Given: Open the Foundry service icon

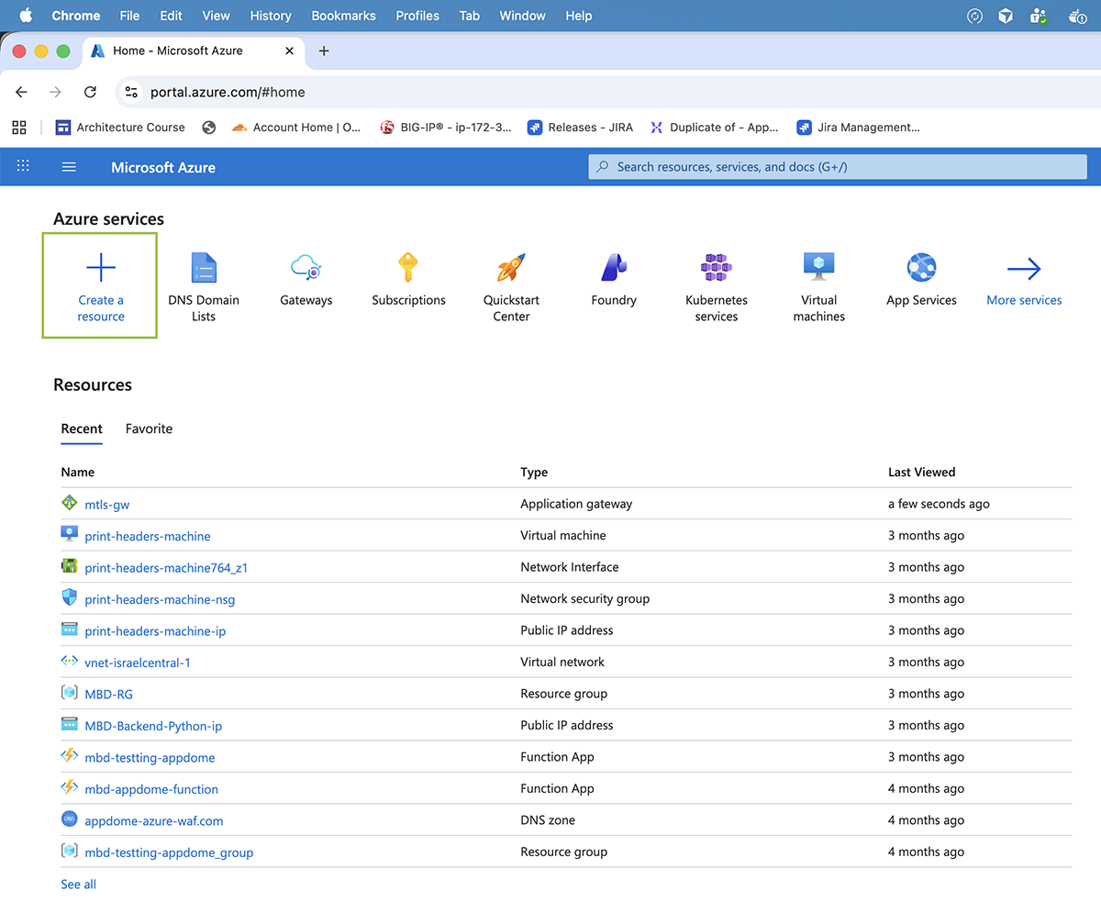Looking at the screenshot, I should pyautogui.click(x=614, y=268).
